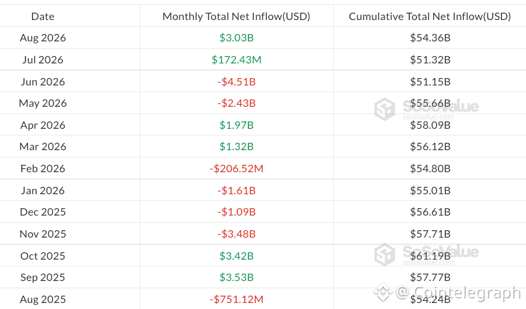The height and width of the screenshot is (309, 526).
Task: Select the -$4.51B Jun 2026 outflow
Action: (236, 81)
